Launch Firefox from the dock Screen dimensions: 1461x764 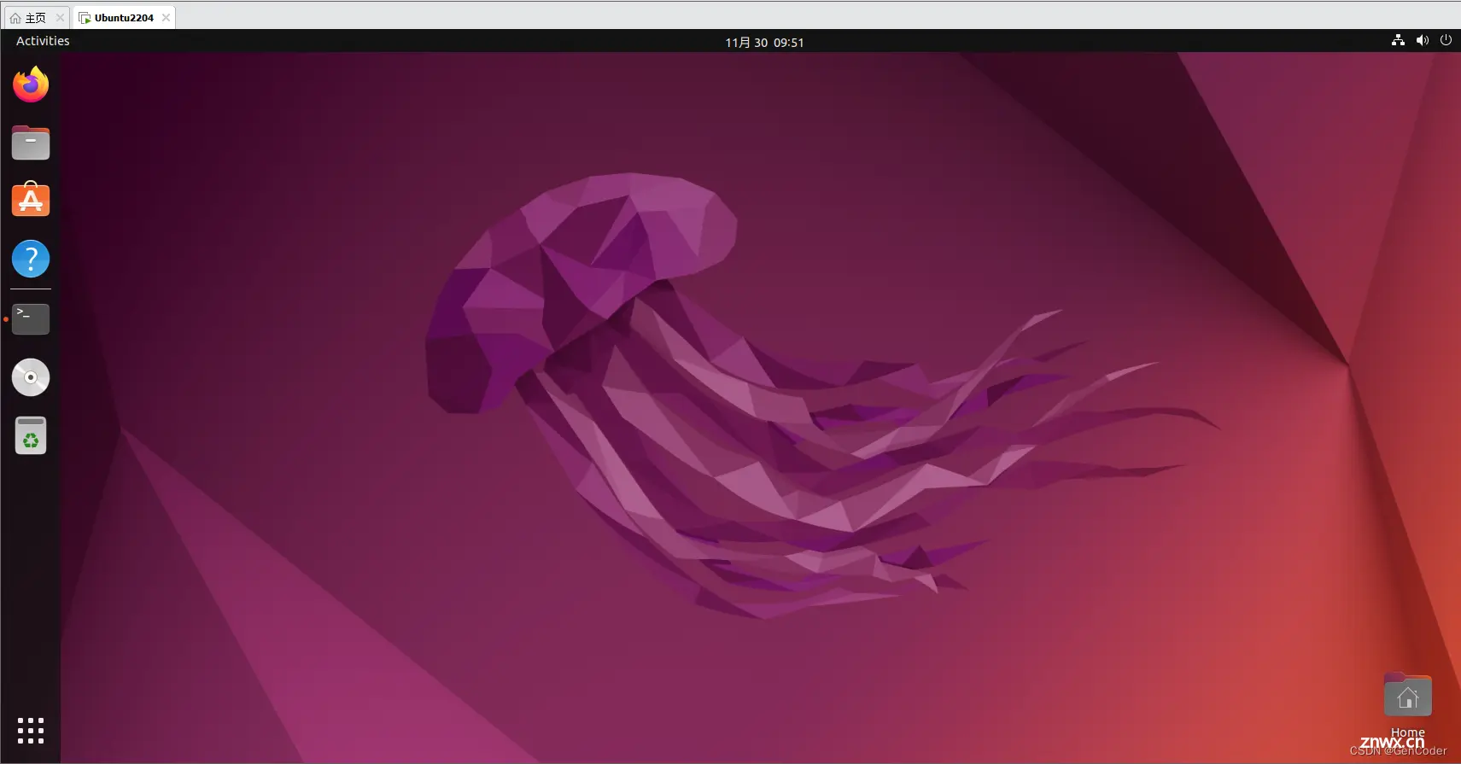[x=31, y=85]
